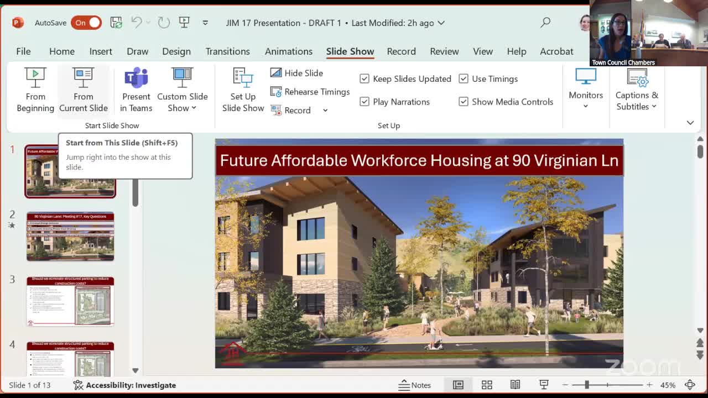Click the Save icon in the title bar
This screenshot has width=708, height=398.
(x=116, y=23)
